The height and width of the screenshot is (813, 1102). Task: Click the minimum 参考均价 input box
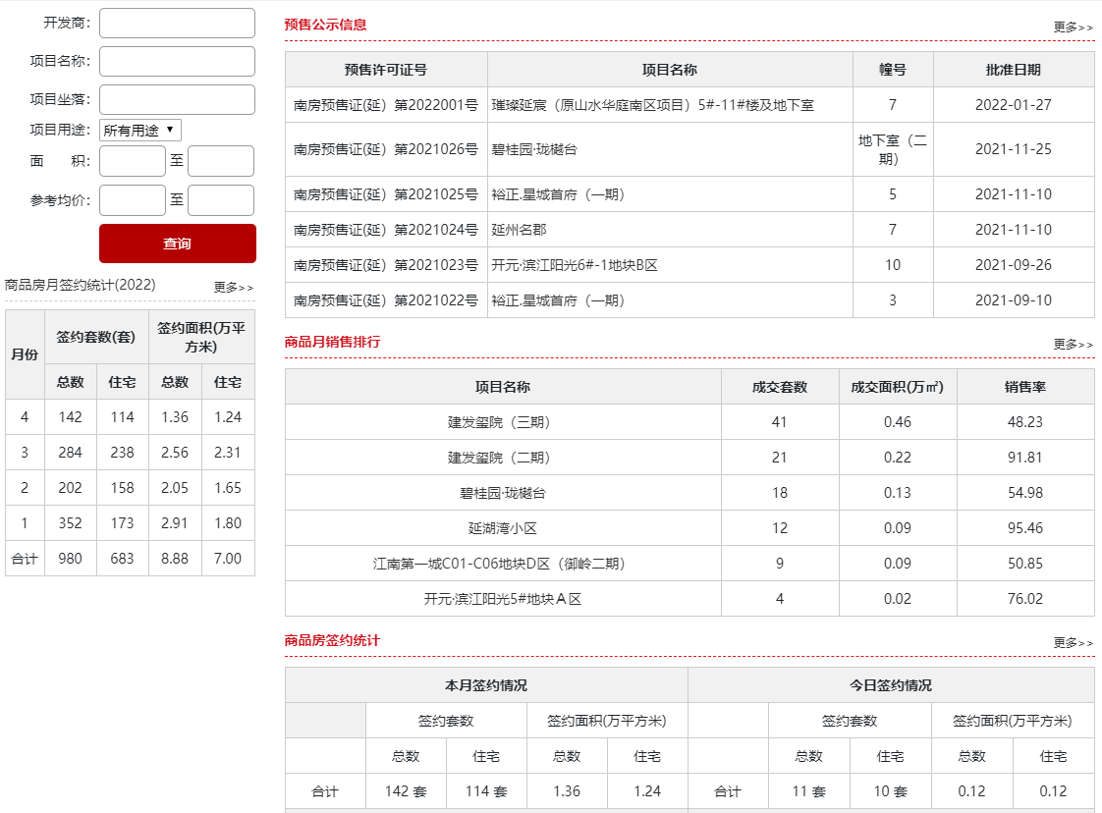132,200
